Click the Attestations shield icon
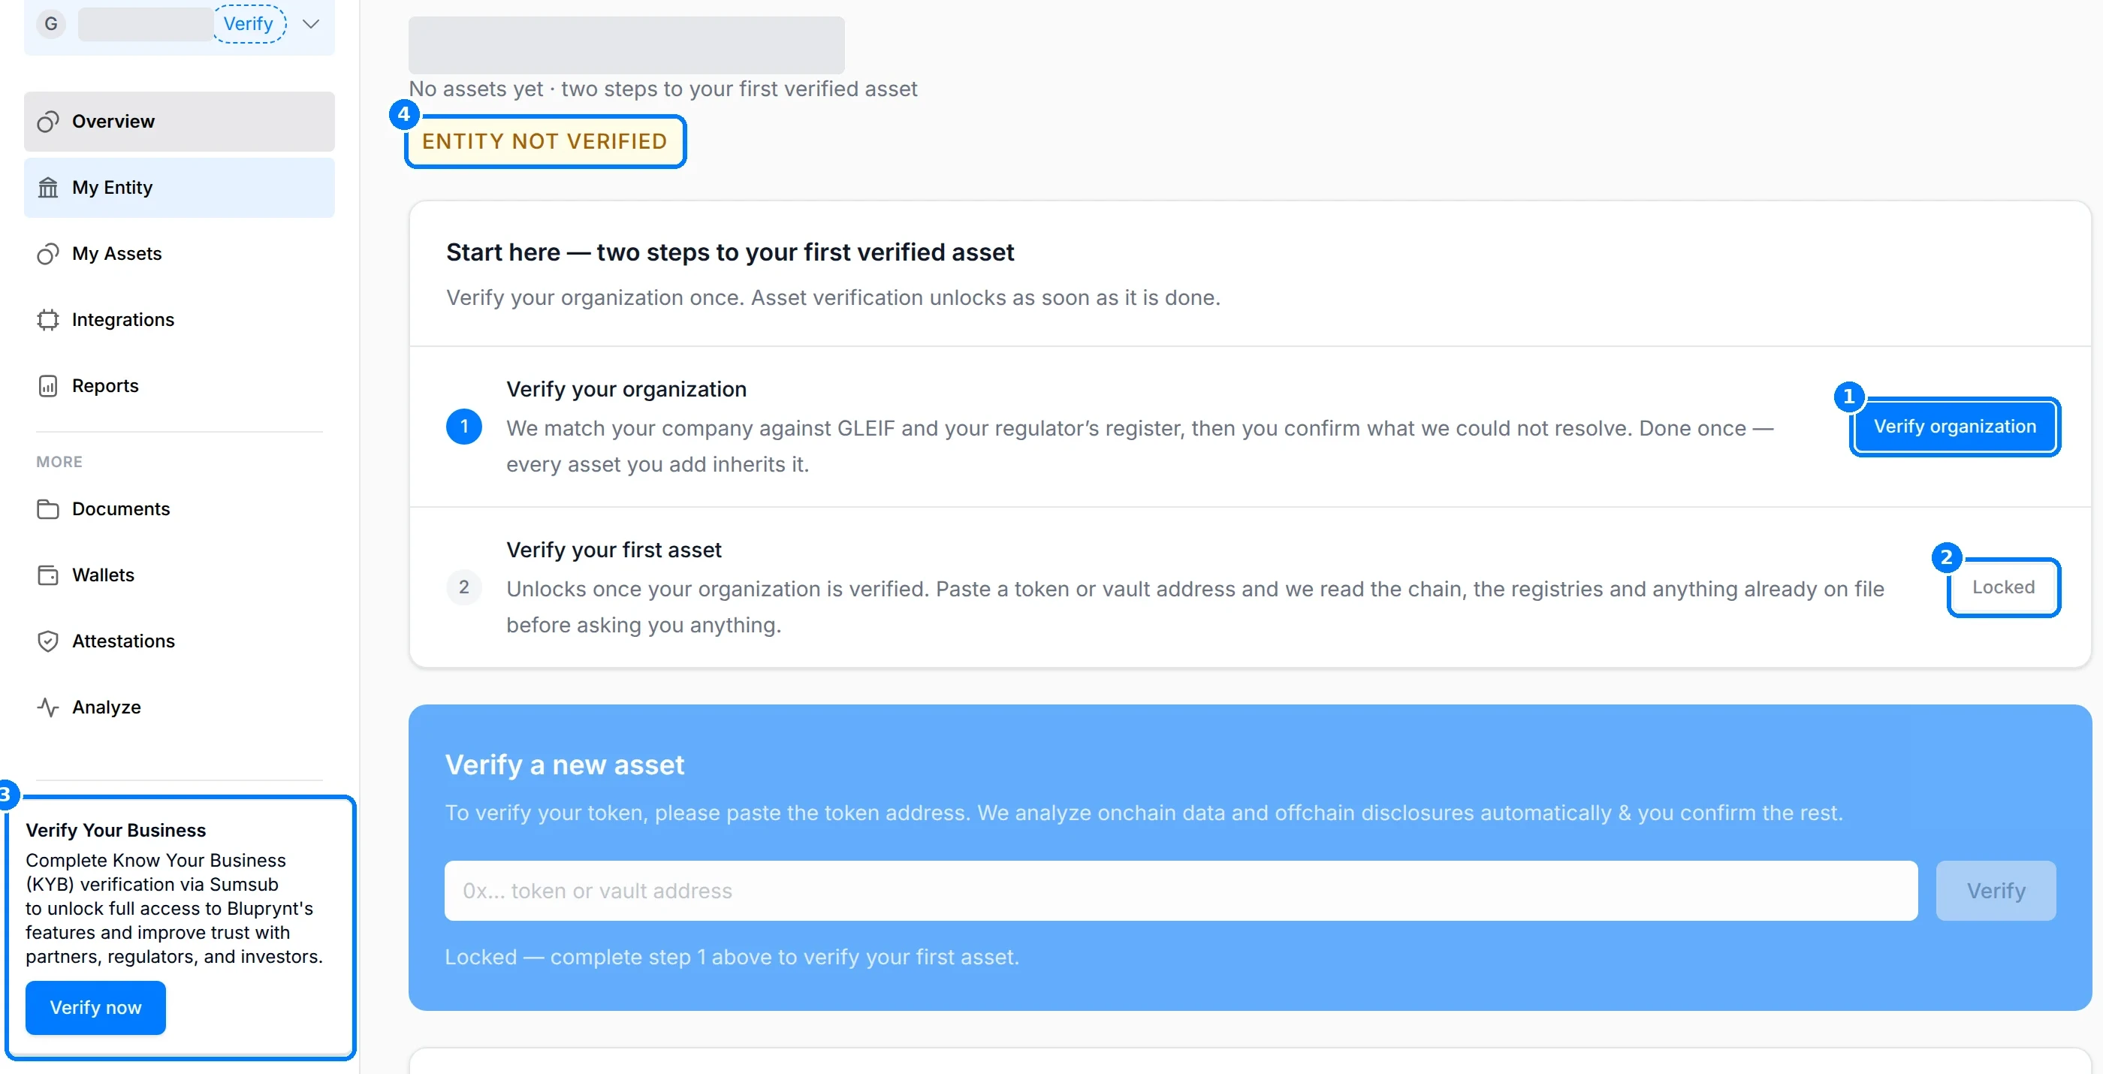2103x1074 pixels. 48,641
